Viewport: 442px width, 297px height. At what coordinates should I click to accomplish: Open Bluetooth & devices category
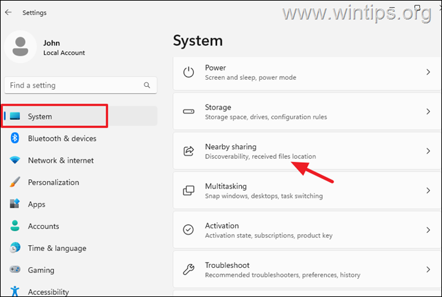pyautogui.click(x=80, y=138)
